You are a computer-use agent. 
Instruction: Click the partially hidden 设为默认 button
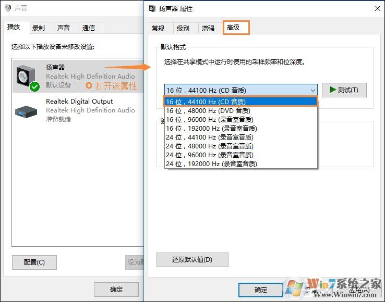(135, 262)
